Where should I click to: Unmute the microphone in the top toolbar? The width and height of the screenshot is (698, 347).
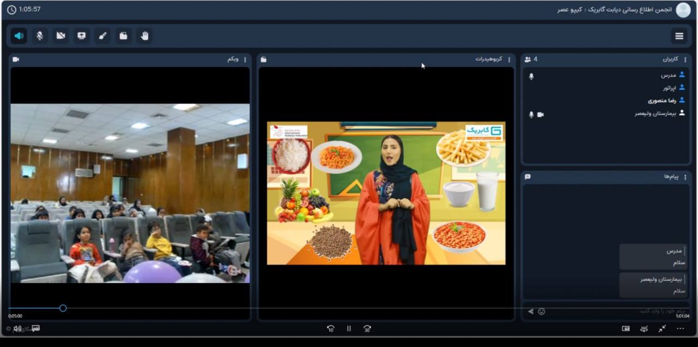[x=40, y=36]
